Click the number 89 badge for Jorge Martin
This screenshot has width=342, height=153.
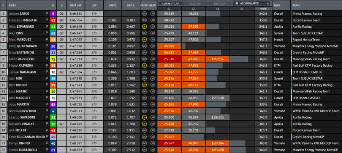point(53,105)
